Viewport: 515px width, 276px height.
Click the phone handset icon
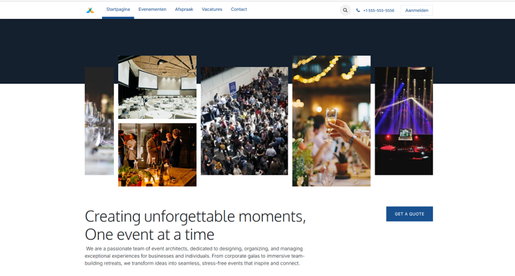pos(358,10)
